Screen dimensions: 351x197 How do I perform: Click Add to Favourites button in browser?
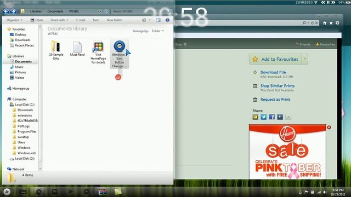coord(275,59)
